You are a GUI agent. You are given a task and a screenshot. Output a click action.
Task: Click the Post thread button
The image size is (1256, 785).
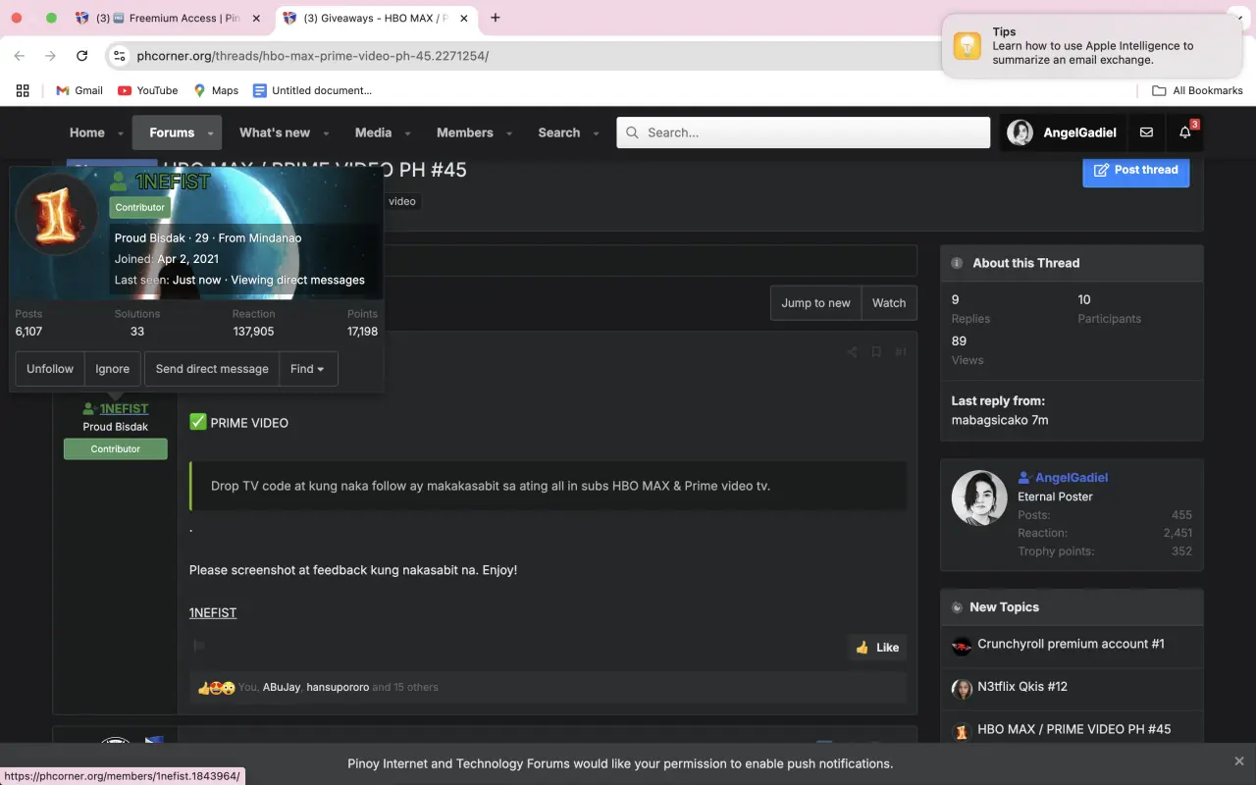[1136, 170]
